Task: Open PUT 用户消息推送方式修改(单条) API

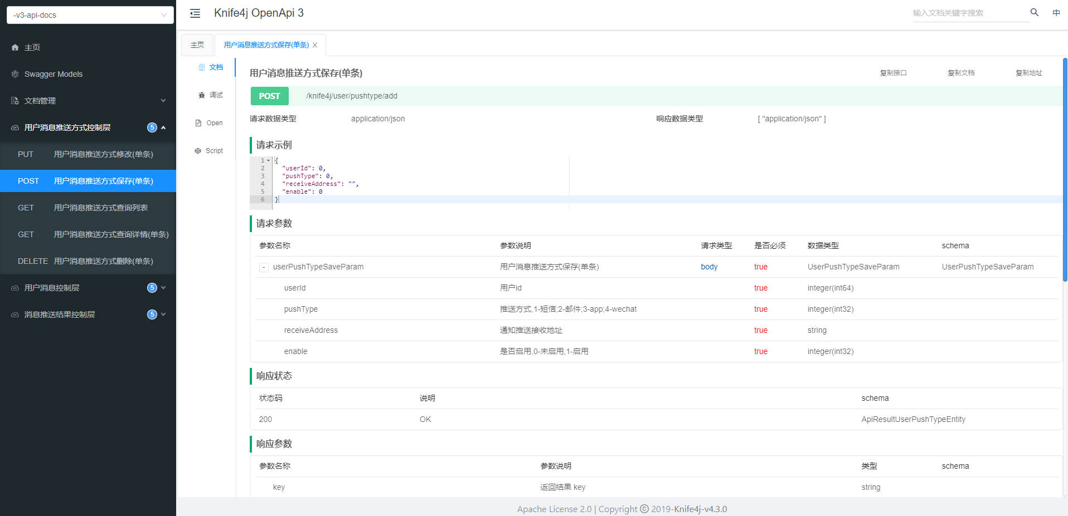Action: [x=88, y=154]
